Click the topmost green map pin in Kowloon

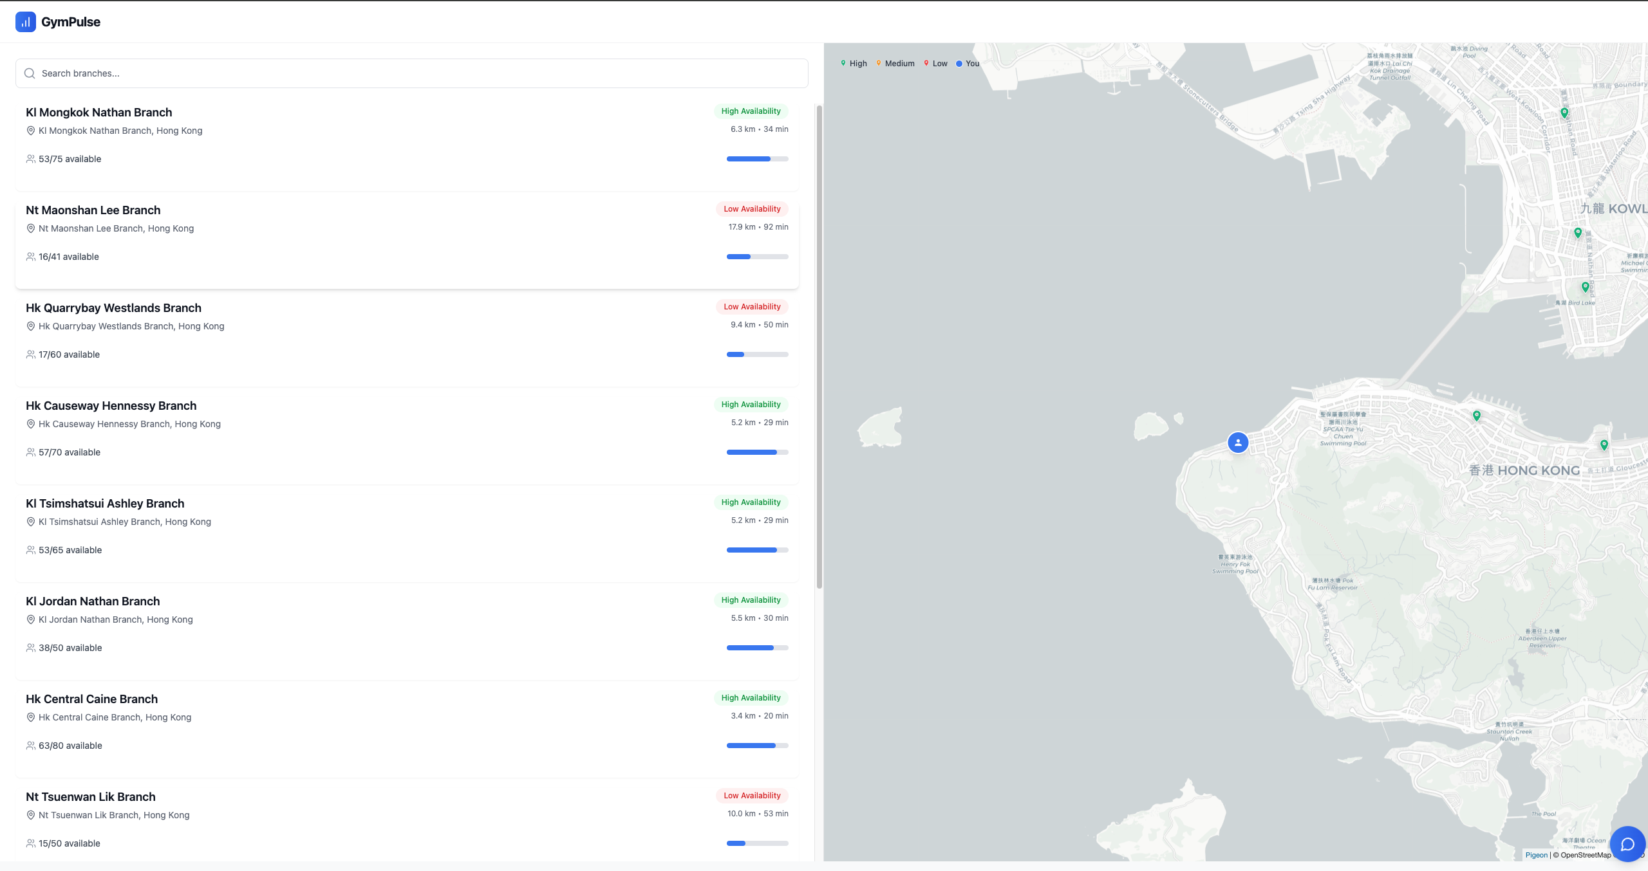coord(1564,113)
